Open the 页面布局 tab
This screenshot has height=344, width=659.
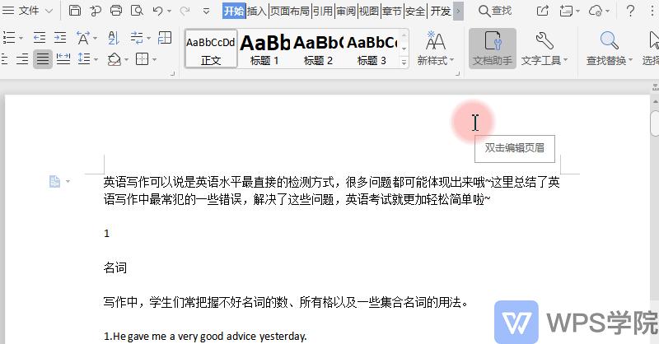click(x=290, y=11)
